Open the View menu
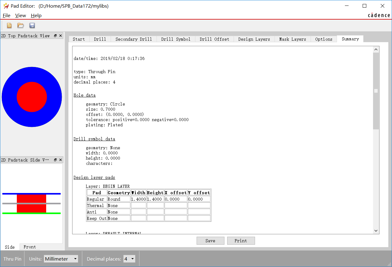Viewport: 392px width, 267px height. pyautogui.click(x=20, y=16)
